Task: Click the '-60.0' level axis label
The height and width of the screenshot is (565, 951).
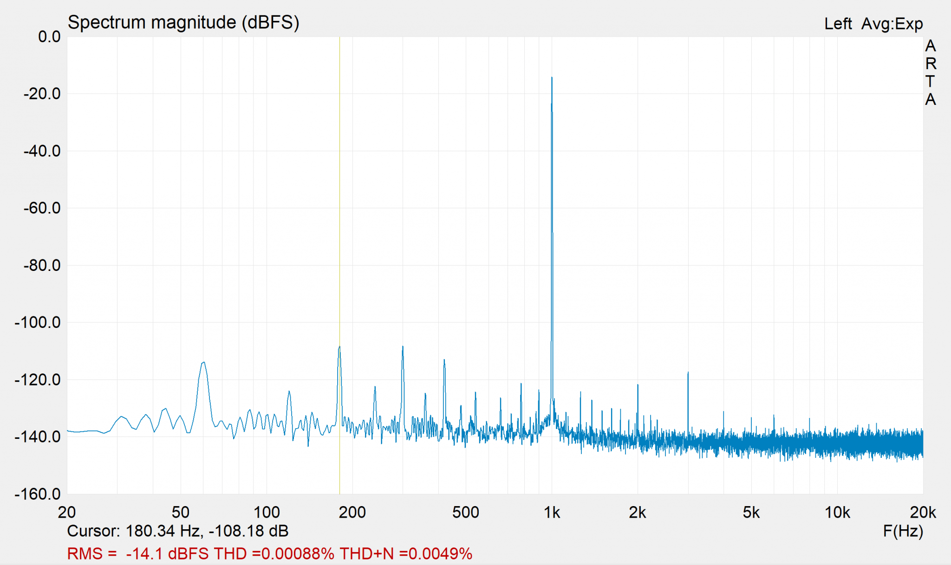Action: tap(42, 208)
